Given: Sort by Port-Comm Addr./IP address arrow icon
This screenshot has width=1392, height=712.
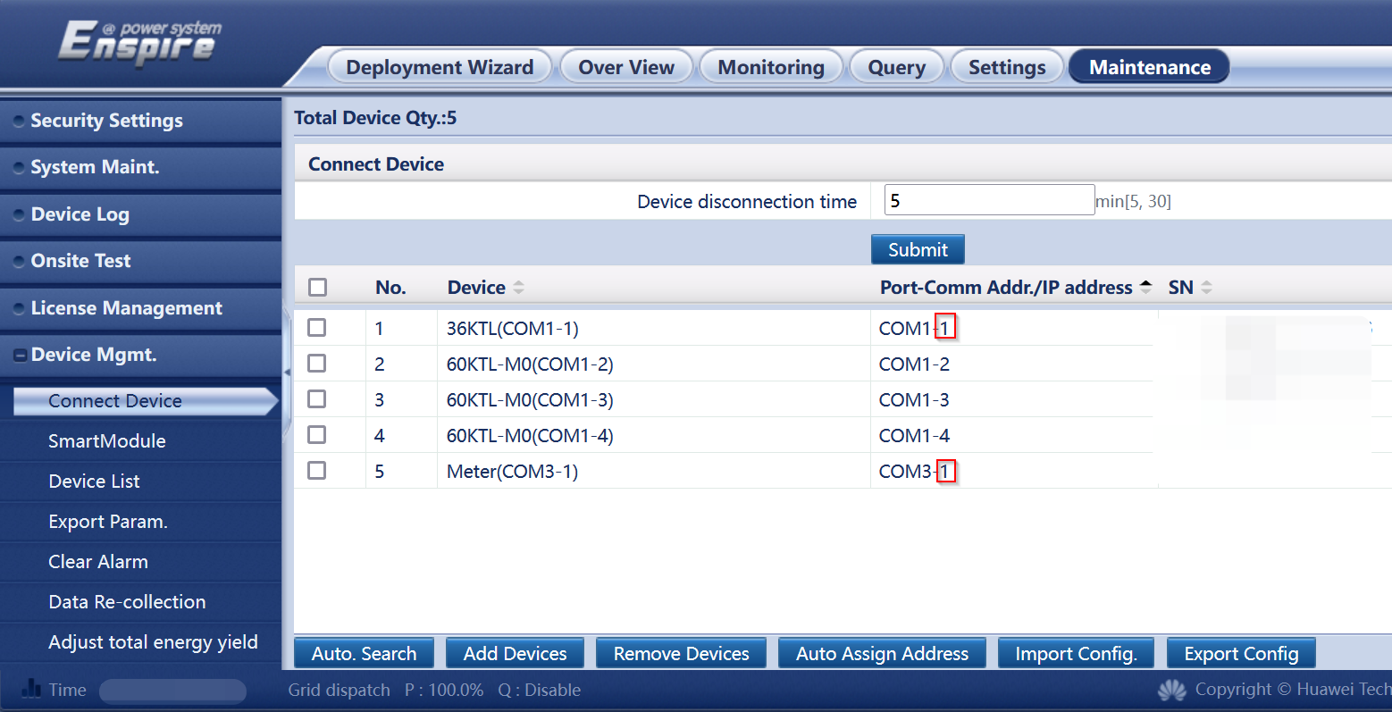Looking at the screenshot, I should point(1145,288).
